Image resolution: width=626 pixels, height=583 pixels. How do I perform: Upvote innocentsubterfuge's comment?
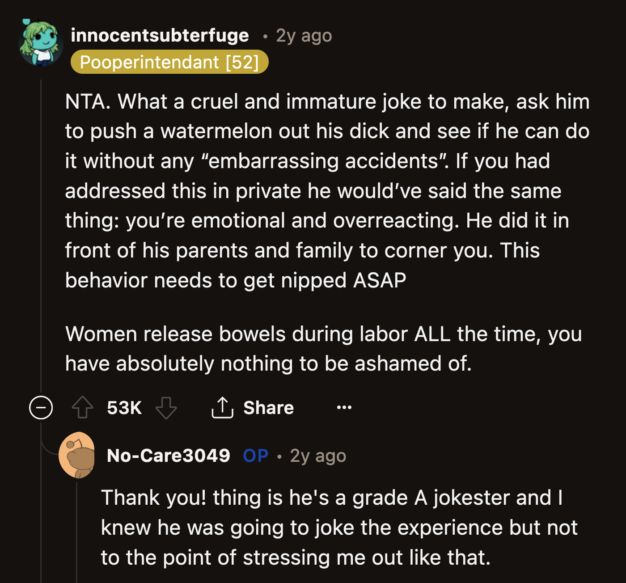(83, 407)
